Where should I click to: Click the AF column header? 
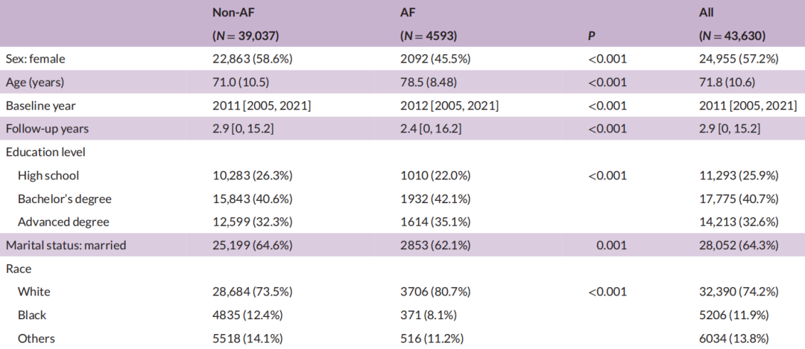tap(408, 13)
